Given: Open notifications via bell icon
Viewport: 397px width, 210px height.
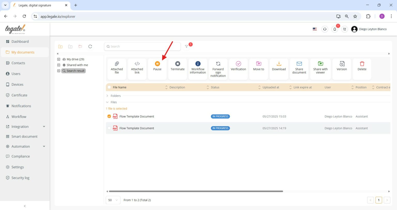Looking at the screenshot, I should click(x=334, y=29).
